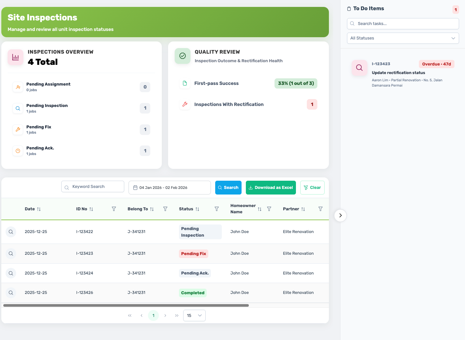Collapse the To Do panel with the chevron

tap(340, 216)
